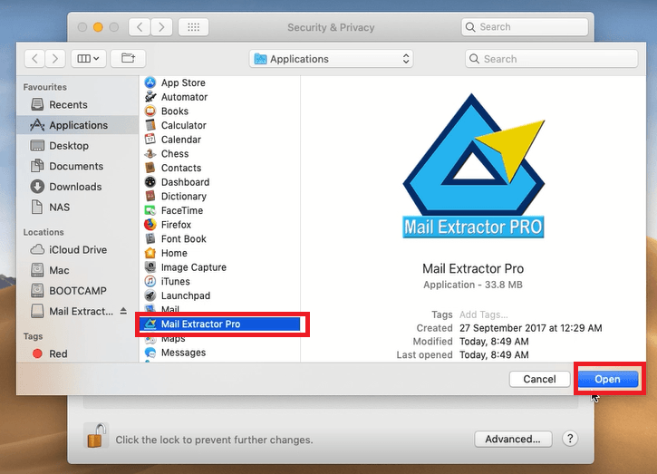
Task: Select the Image Capture app icon
Action: coord(150,267)
